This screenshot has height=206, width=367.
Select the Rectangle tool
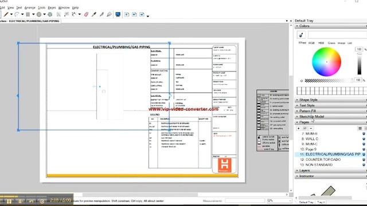click(x=28, y=14)
